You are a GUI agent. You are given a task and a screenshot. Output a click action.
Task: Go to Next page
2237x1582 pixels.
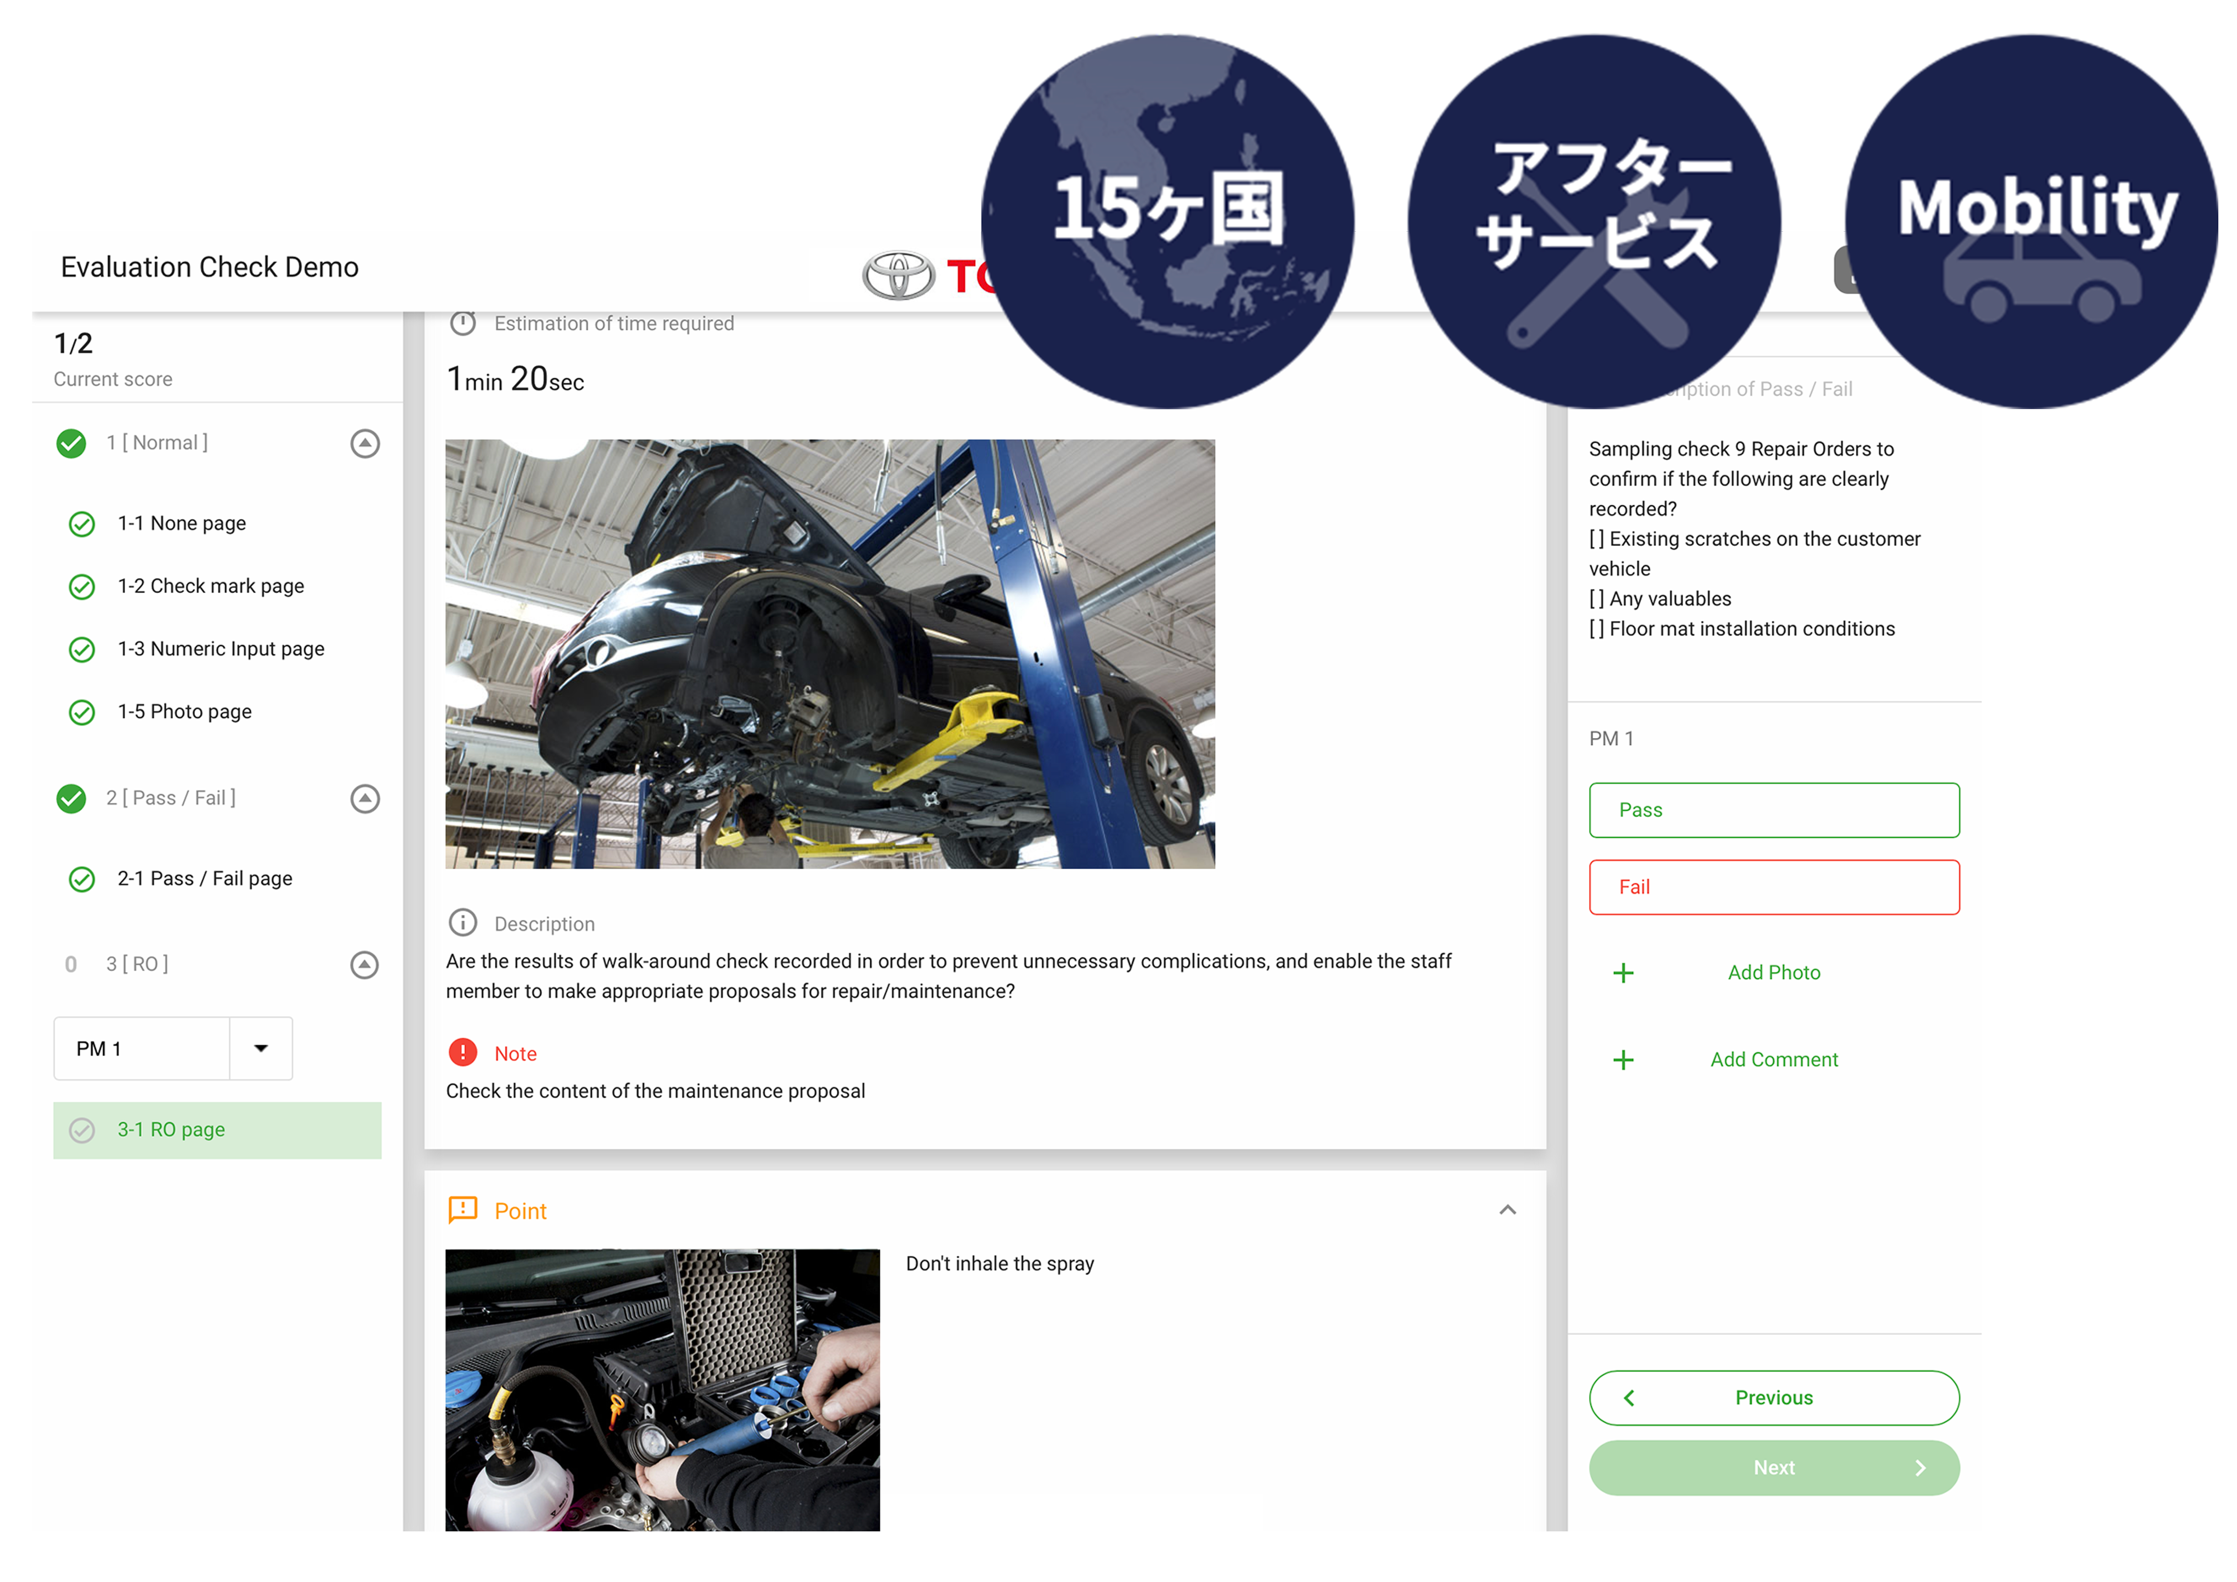click(x=1774, y=1468)
